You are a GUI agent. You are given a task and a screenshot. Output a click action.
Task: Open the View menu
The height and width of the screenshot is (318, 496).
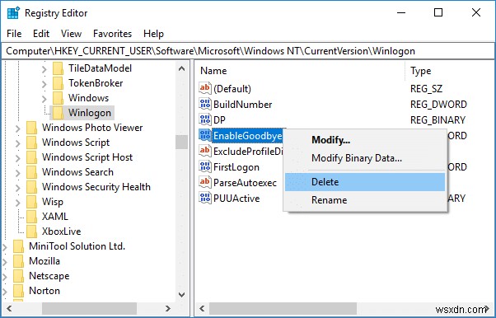[71, 34]
